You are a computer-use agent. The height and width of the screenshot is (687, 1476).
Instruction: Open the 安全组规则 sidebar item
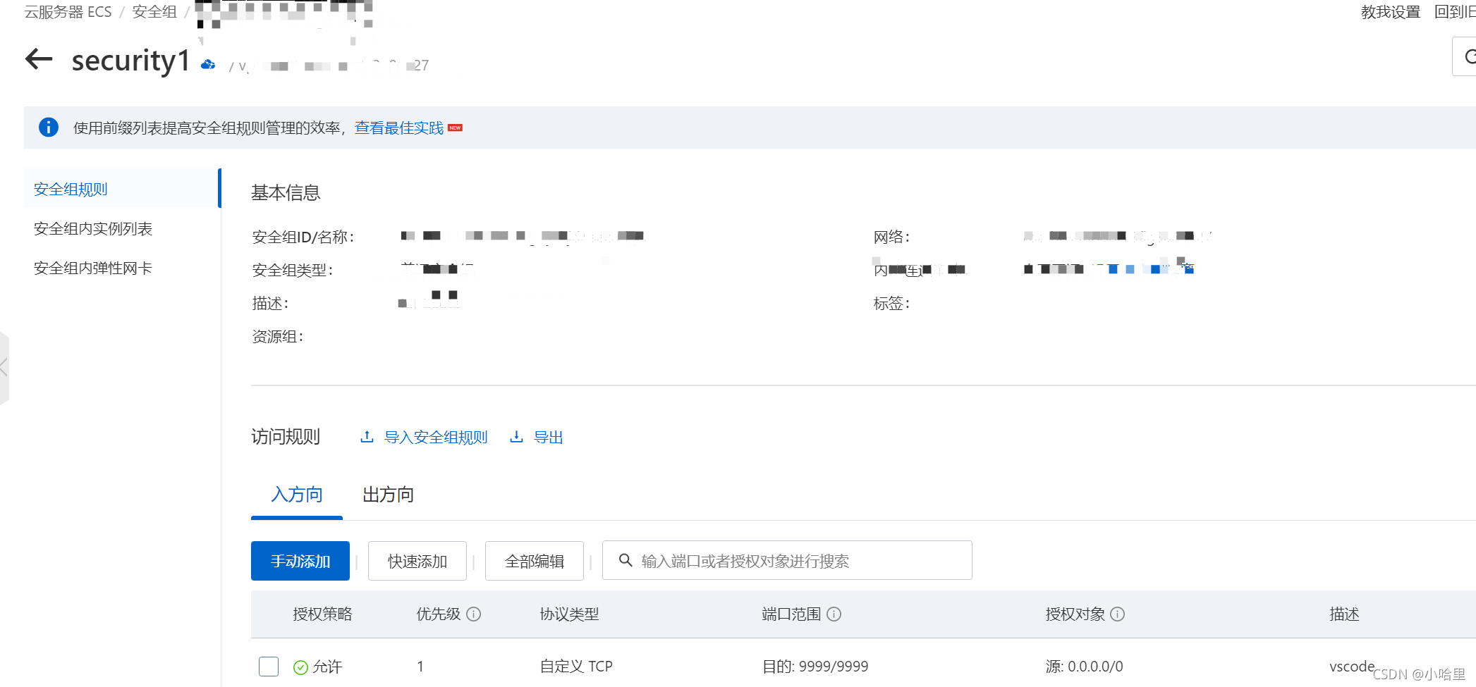(122, 189)
